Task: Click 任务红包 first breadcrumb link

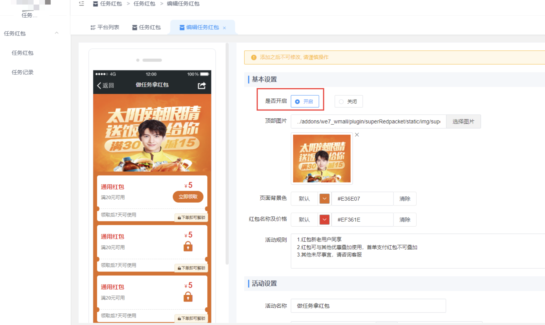Action: click(x=111, y=4)
